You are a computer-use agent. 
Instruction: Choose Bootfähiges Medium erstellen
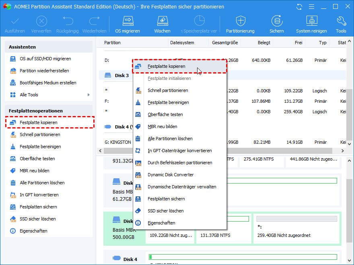coord(49,83)
